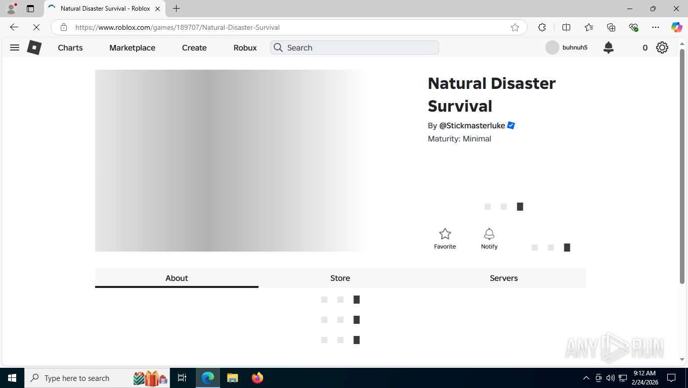Click the Natural Disaster Survival game title
This screenshot has width=688, height=388.
492,94
